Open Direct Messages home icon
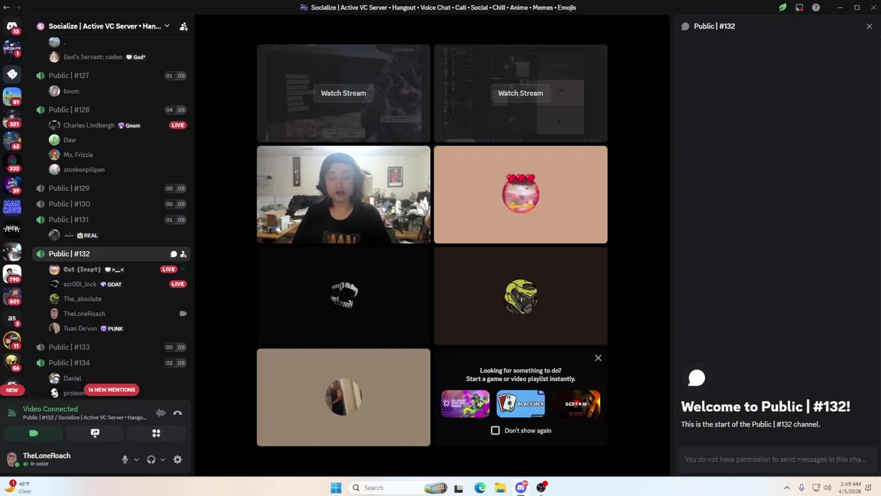This screenshot has height=496, width=881. pos(12,26)
